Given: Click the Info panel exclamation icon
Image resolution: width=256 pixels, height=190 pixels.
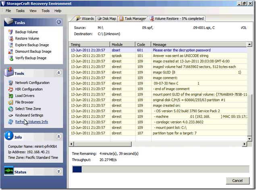Looking at the screenshot, I should (x=9, y=136).
